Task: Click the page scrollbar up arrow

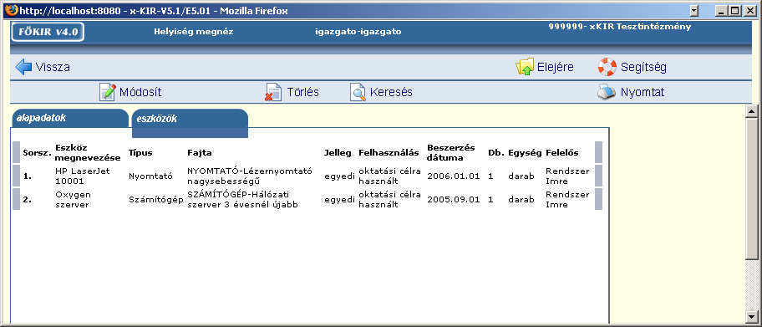Action: pyautogui.click(x=752, y=111)
